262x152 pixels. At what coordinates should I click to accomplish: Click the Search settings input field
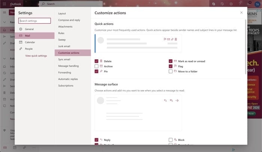click(x=34, y=21)
